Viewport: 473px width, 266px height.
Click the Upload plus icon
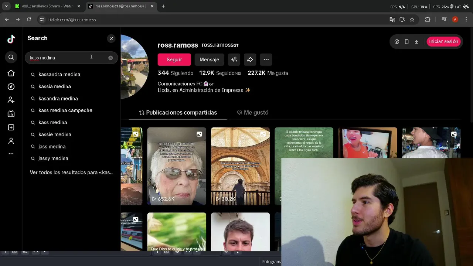(11, 127)
